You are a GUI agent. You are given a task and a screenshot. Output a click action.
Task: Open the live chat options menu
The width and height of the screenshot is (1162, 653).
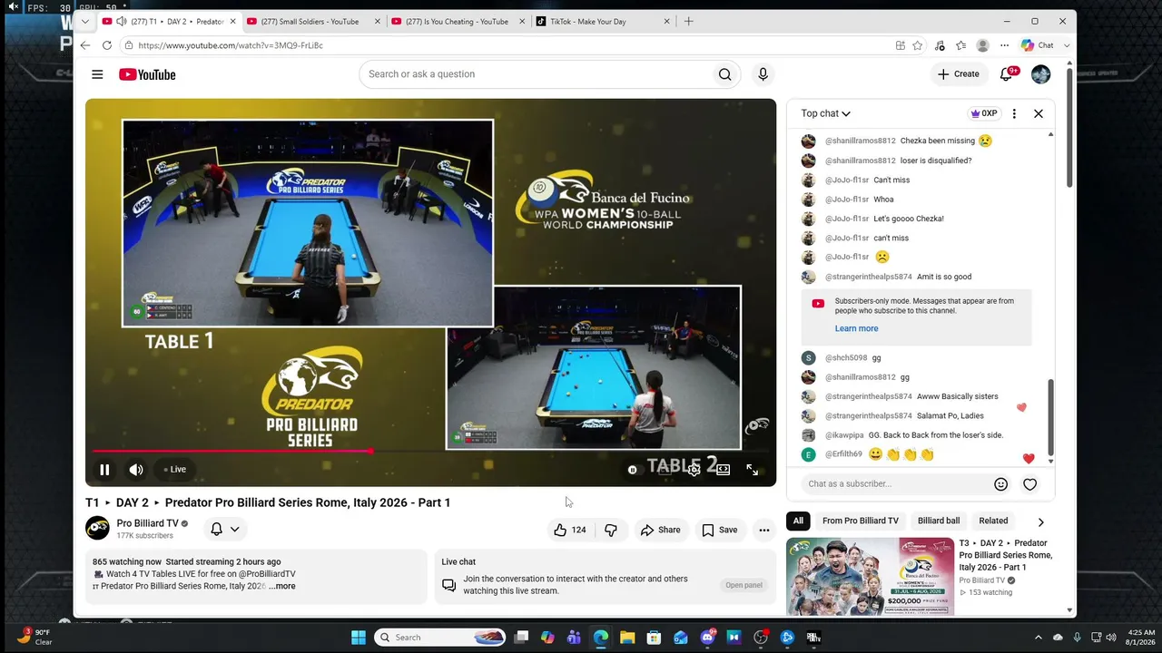pyautogui.click(x=1014, y=113)
